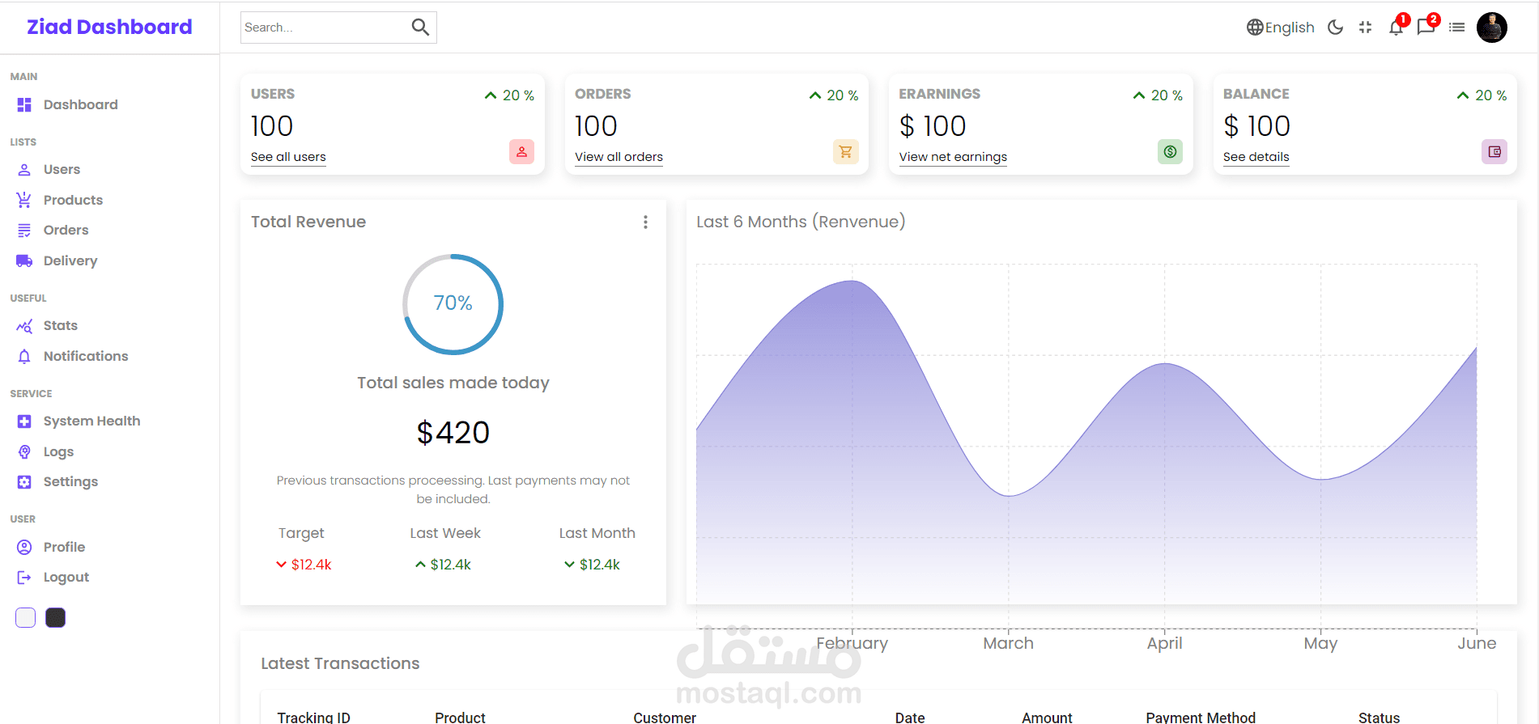Click the yellow cart icon in Orders card
The width and height of the screenshot is (1539, 724).
[x=846, y=151]
